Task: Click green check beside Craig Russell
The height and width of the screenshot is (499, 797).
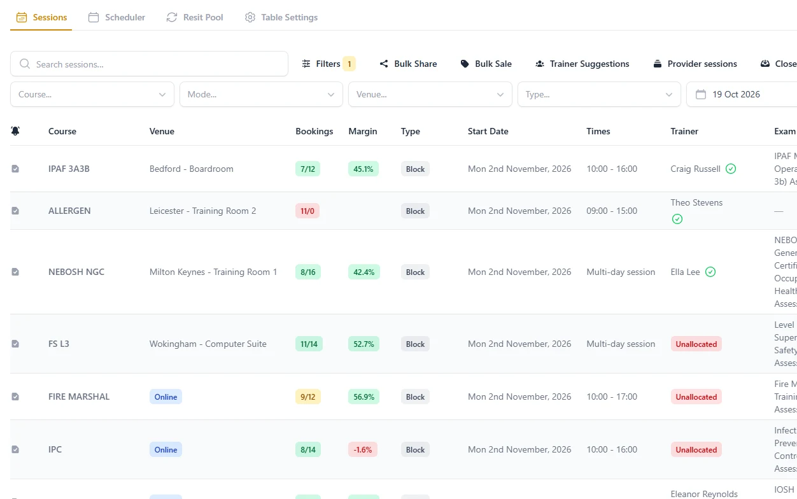Action: tap(731, 169)
